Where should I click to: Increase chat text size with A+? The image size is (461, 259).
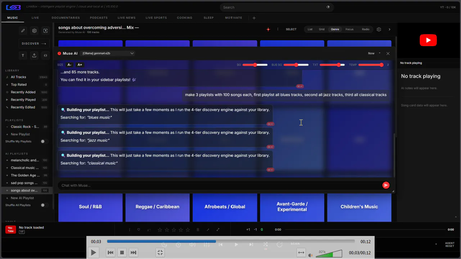80,65
